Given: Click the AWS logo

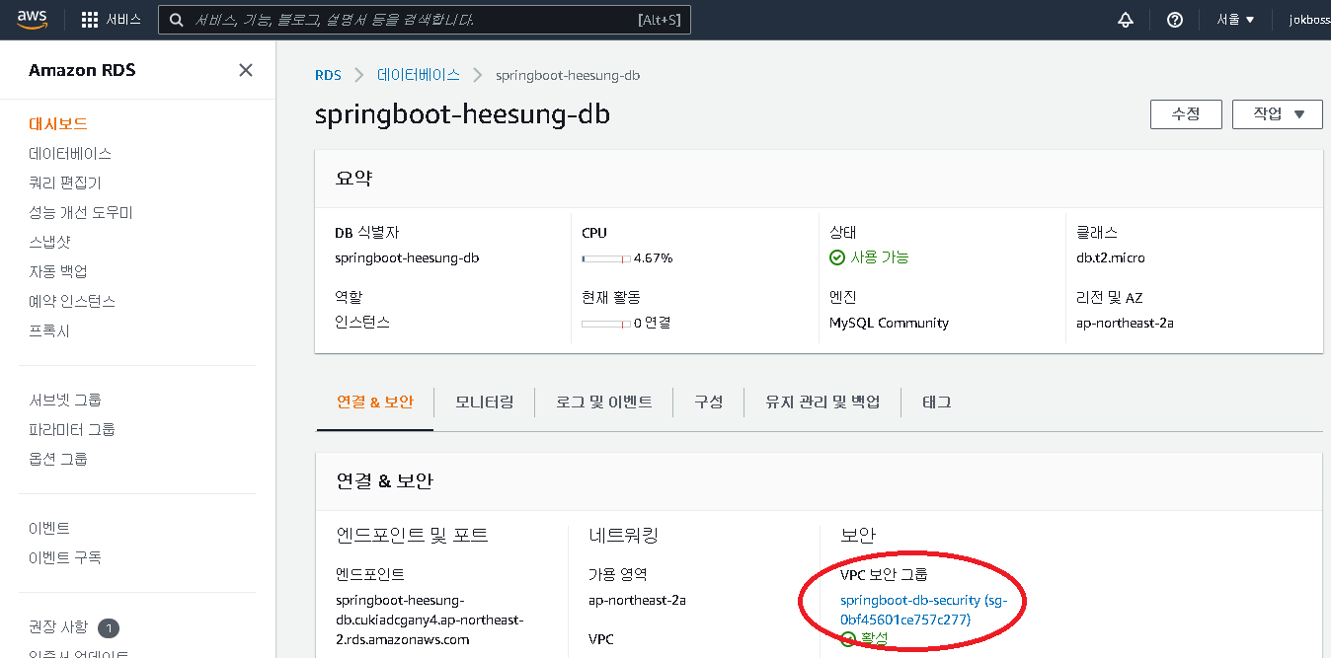Looking at the screenshot, I should click(x=33, y=20).
